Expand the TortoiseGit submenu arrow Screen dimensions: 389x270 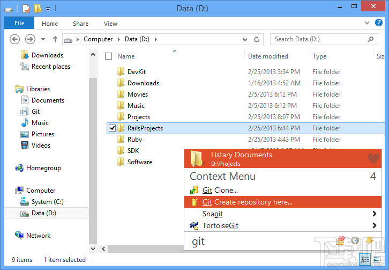[x=375, y=225]
